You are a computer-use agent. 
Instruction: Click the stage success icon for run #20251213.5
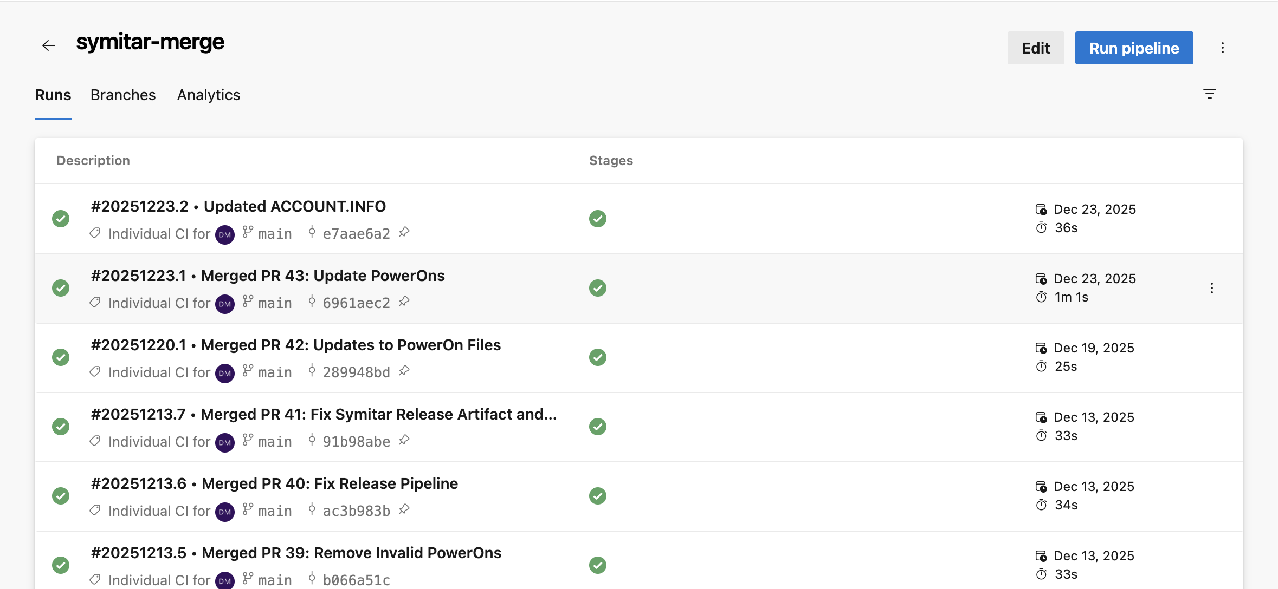pos(598,565)
